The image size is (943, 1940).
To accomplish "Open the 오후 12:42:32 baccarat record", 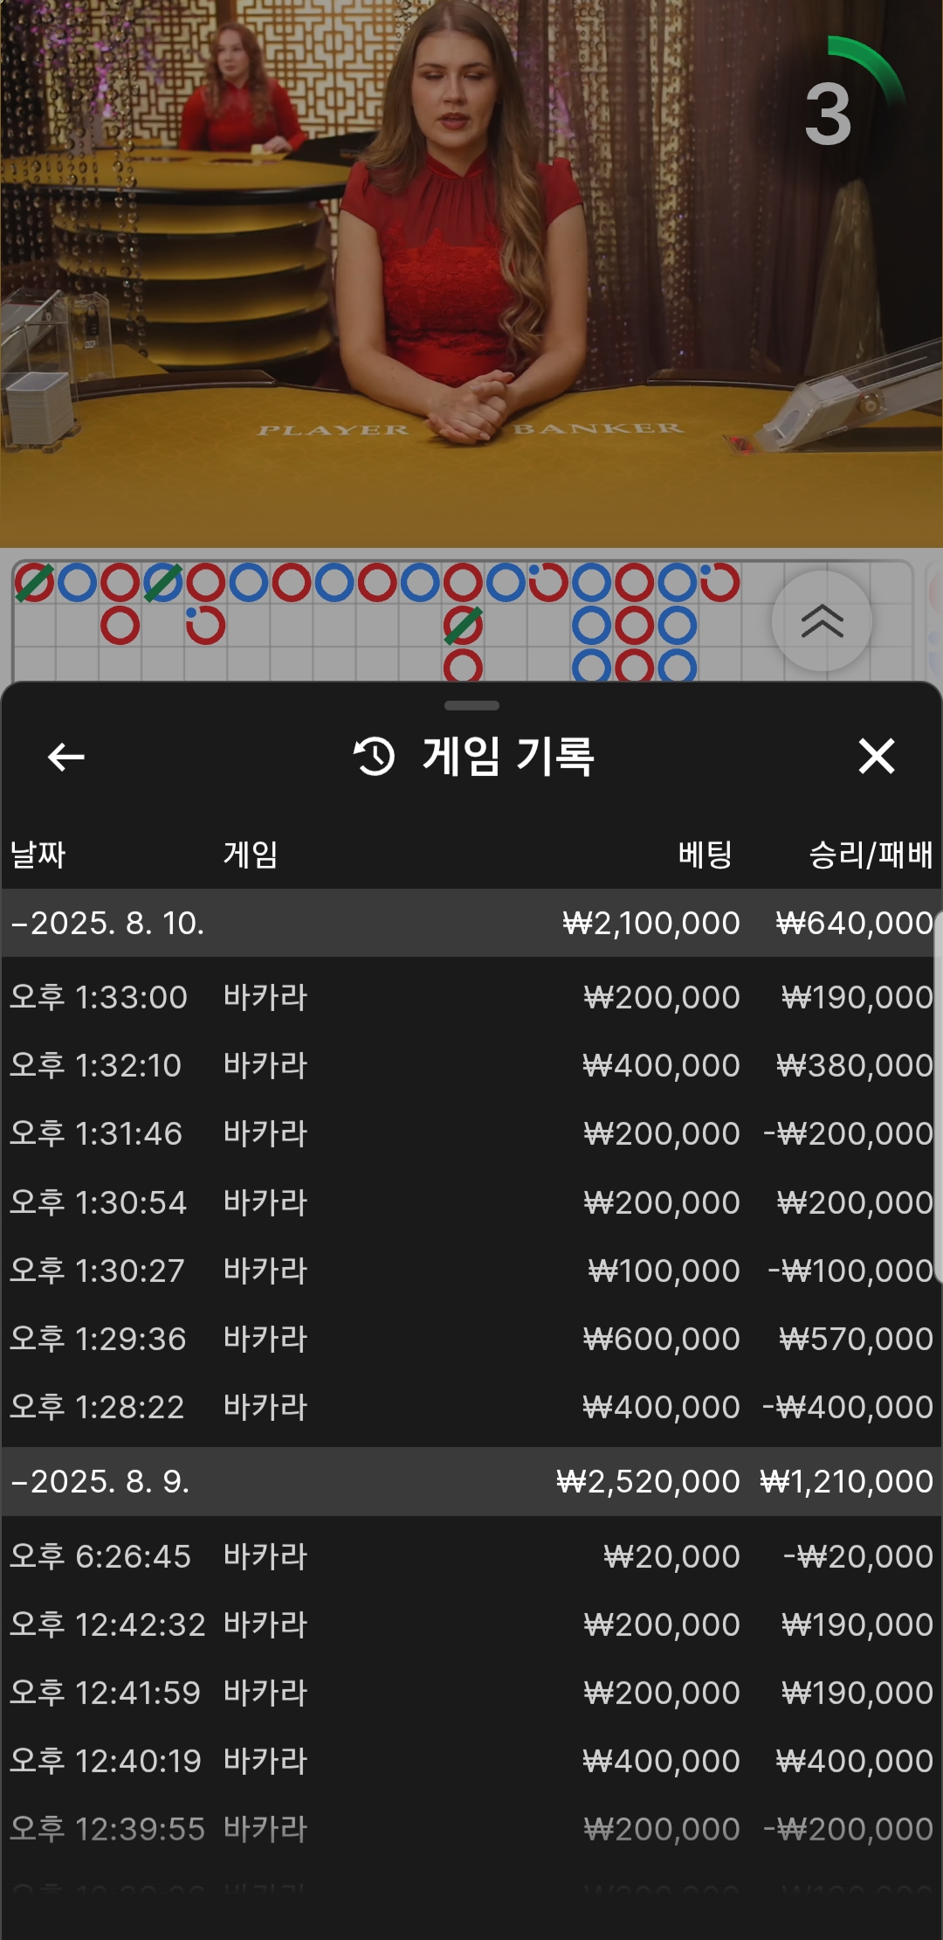I will [x=471, y=1625].
